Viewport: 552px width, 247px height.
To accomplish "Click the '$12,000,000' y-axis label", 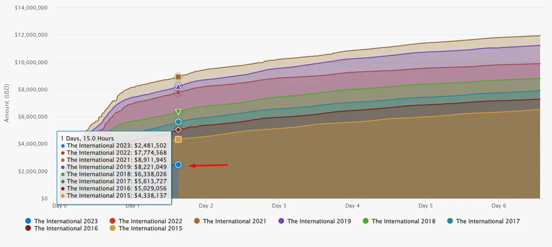I will pyautogui.click(x=31, y=35).
